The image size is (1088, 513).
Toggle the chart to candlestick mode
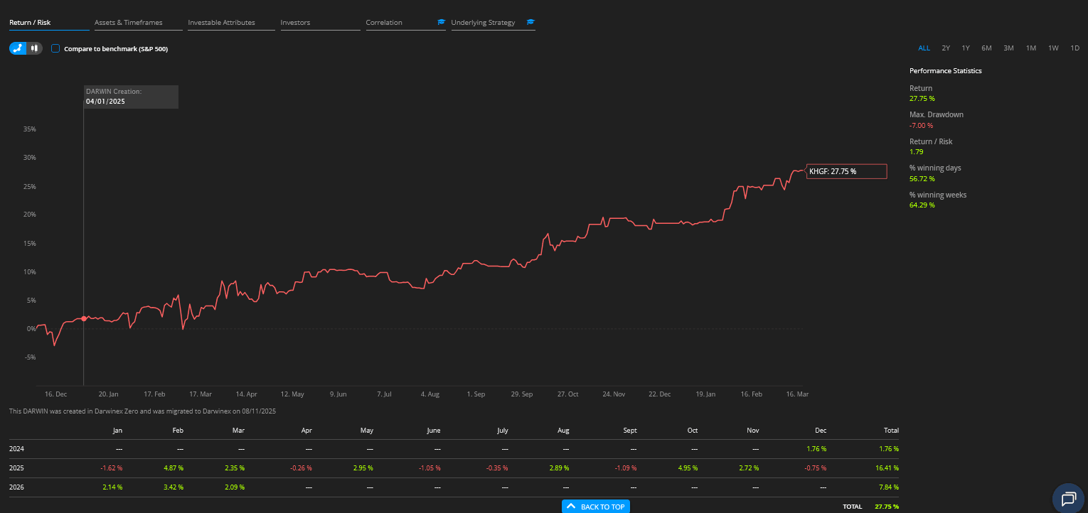(34, 48)
